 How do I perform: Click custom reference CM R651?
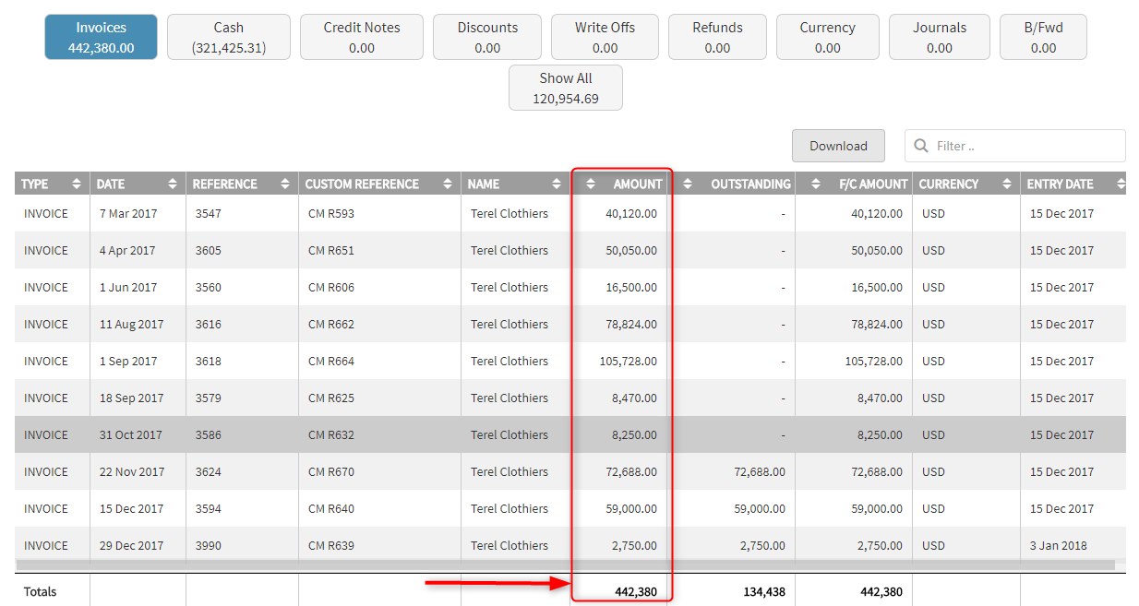click(331, 250)
